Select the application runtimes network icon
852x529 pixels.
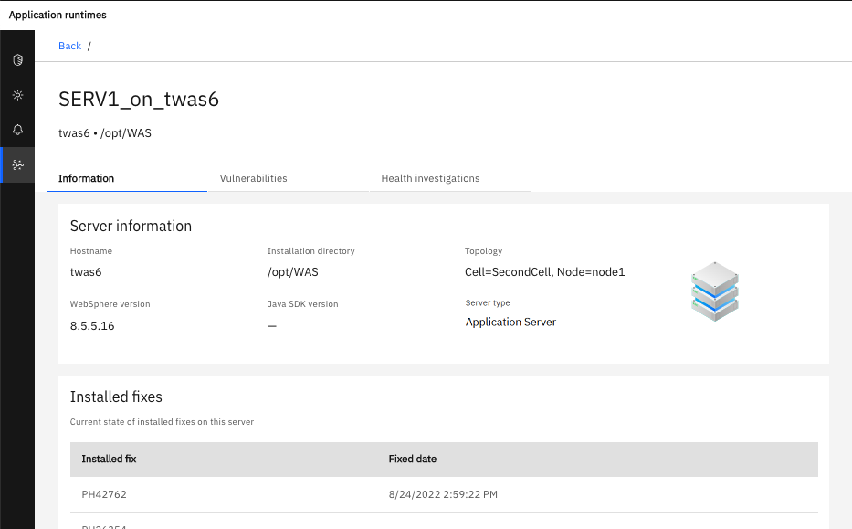click(x=17, y=164)
